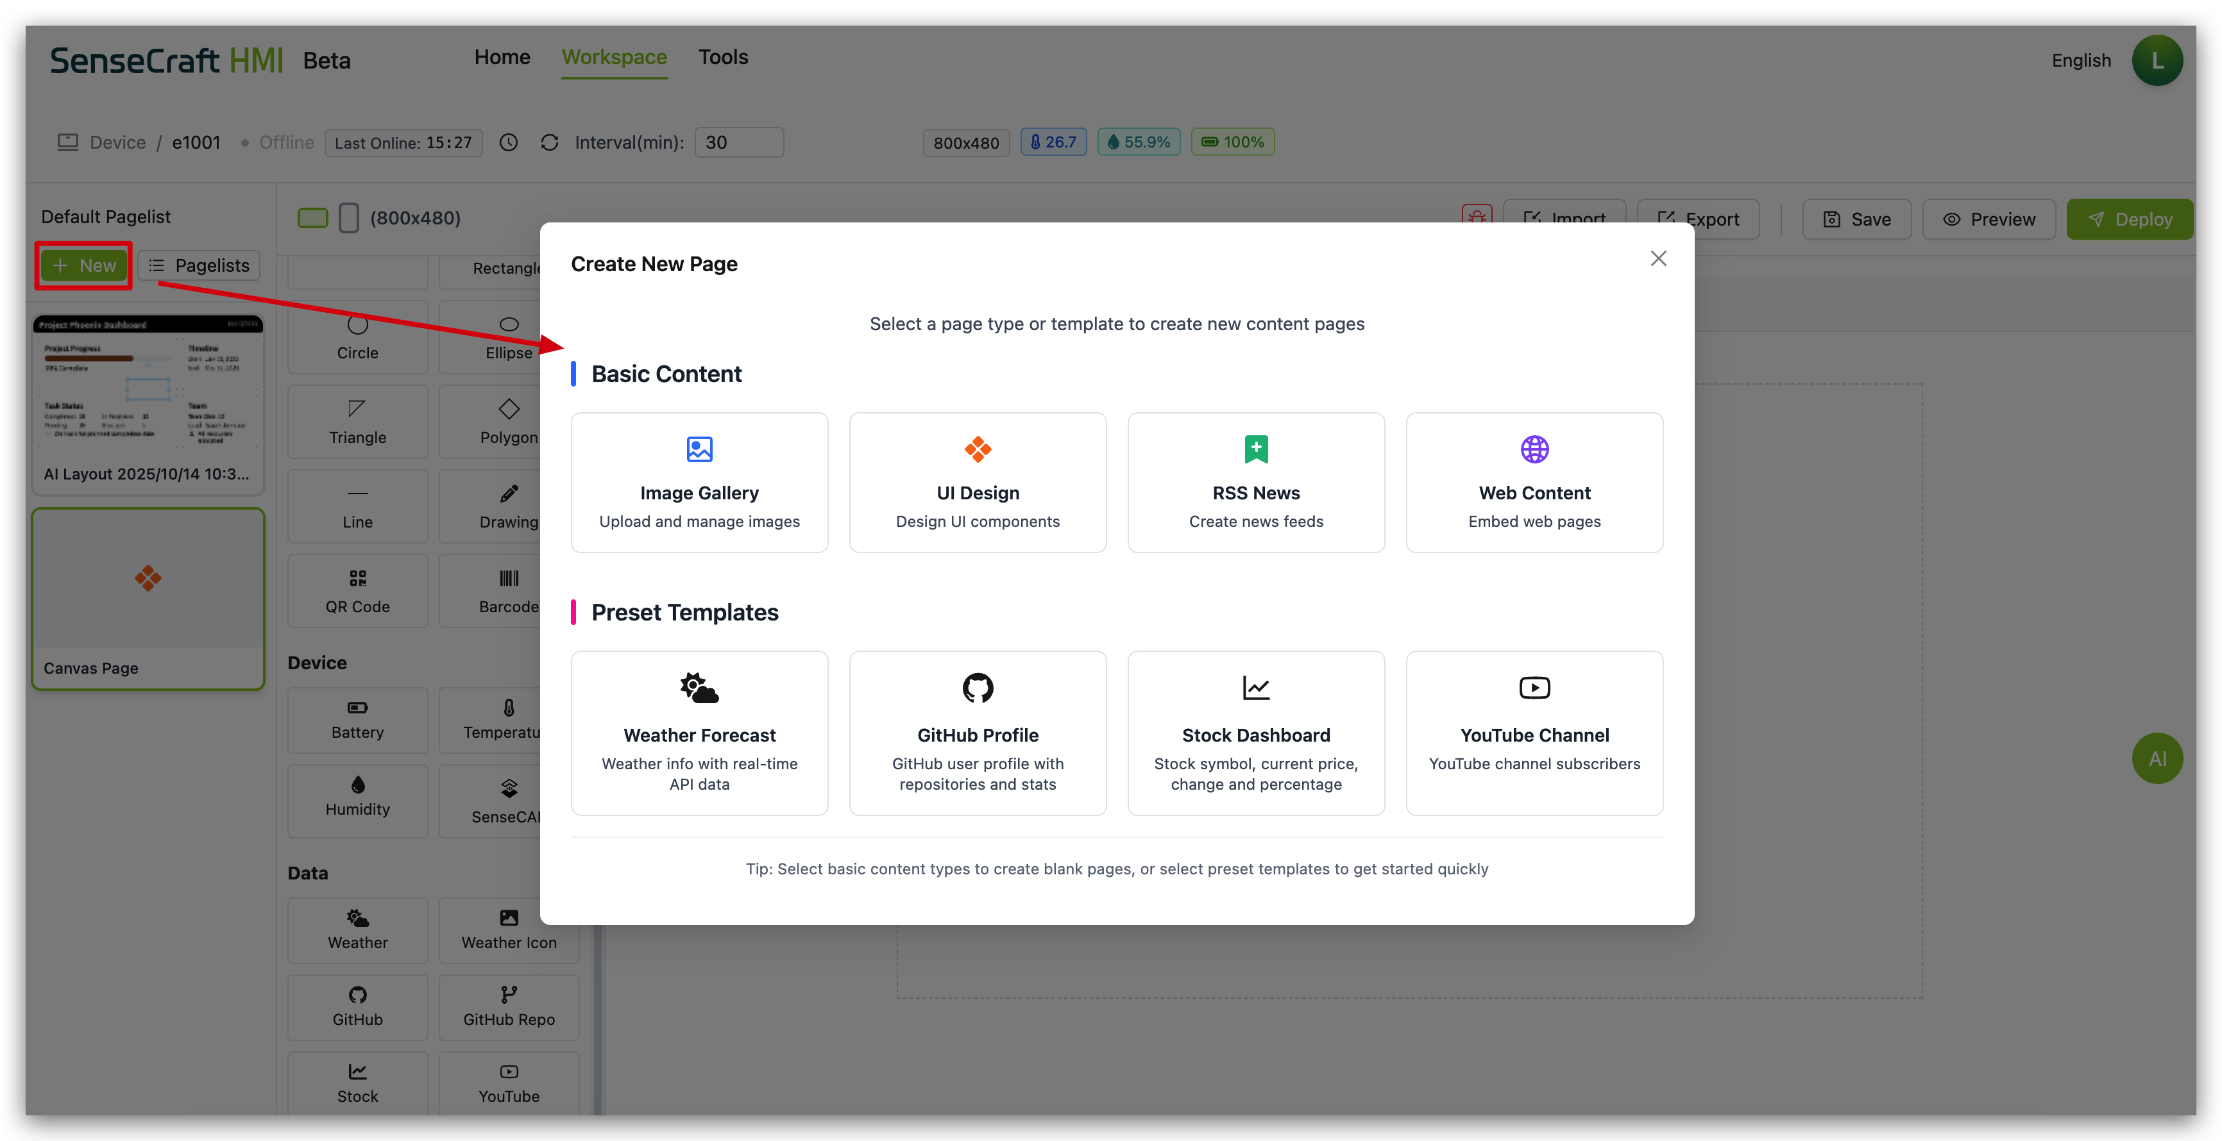Screen dimensions: 2222x1141
Task: Open the English language dropdown
Action: pos(2080,60)
